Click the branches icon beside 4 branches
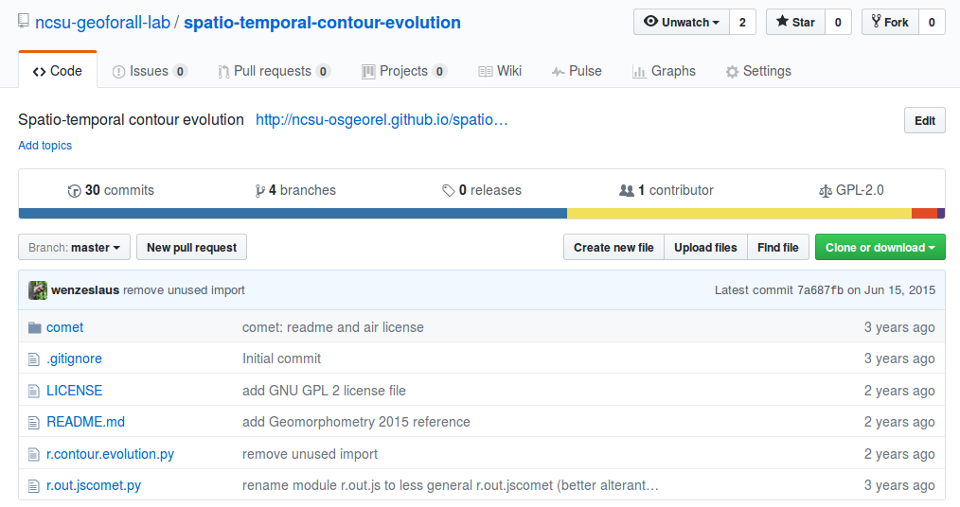Image resolution: width=960 pixels, height=507 pixels. pos(260,191)
